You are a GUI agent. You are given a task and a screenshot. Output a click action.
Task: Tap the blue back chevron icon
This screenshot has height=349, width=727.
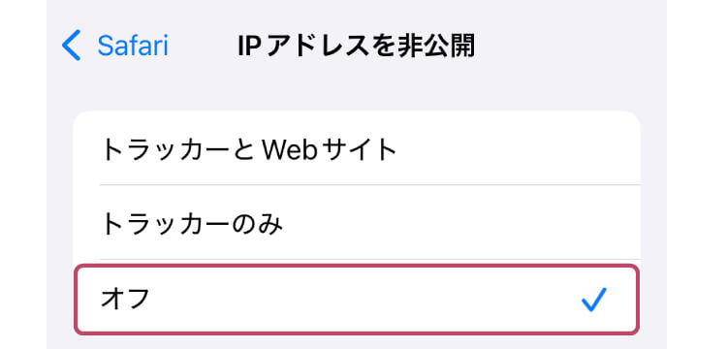pyautogui.click(x=72, y=46)
